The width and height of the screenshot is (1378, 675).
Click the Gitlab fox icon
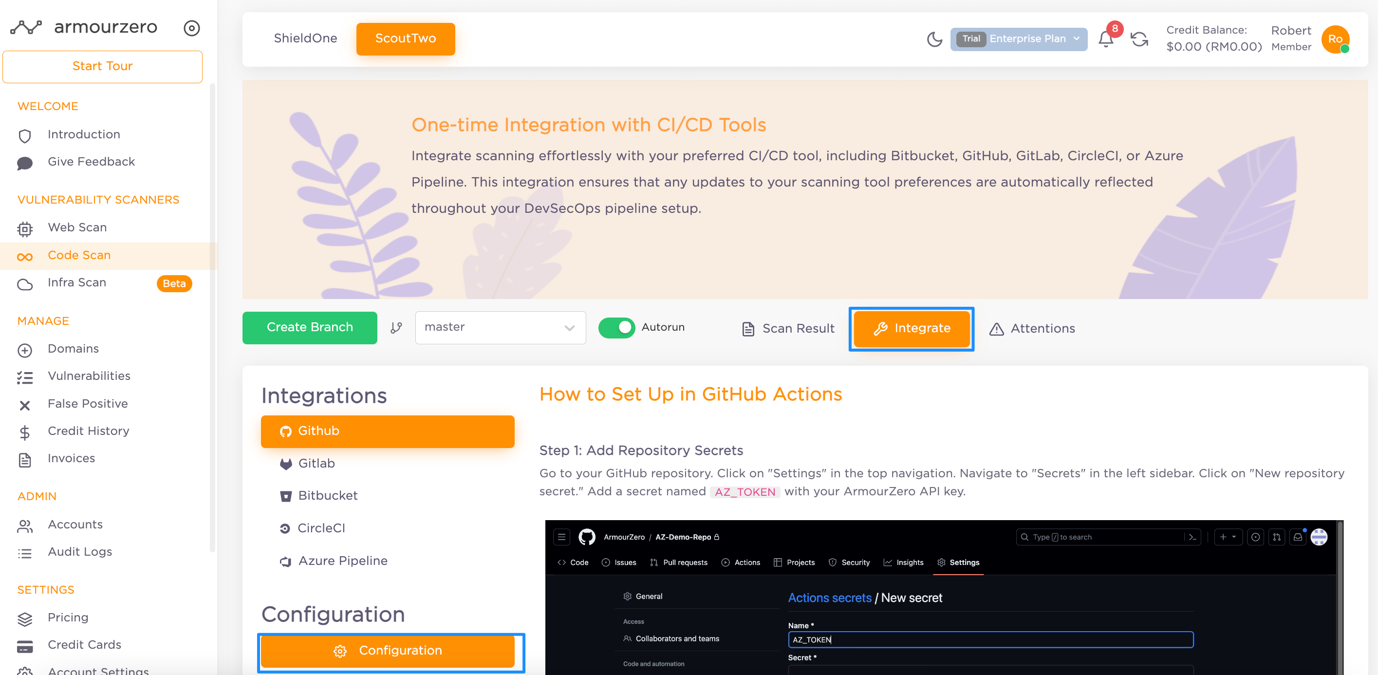point(286,464)
